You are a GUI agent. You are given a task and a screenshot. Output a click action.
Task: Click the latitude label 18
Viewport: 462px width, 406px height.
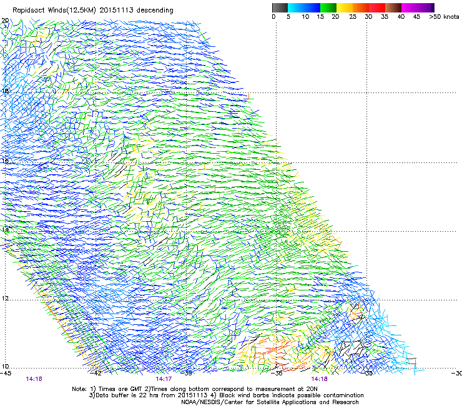pyautogui.click(x=5, y=91)
